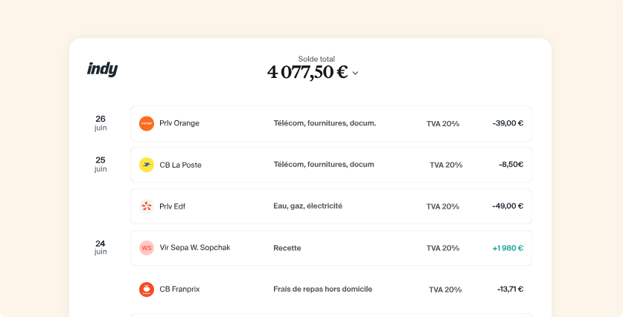Select Eau, gaz, électricité category
Image resolution: width=623 pixels, height=317 pixels.
(307, 206)
